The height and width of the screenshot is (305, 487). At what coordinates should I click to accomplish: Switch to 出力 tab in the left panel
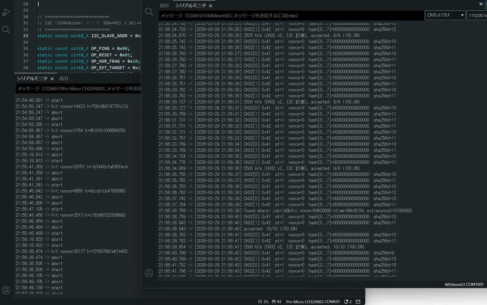coord(64,78)
